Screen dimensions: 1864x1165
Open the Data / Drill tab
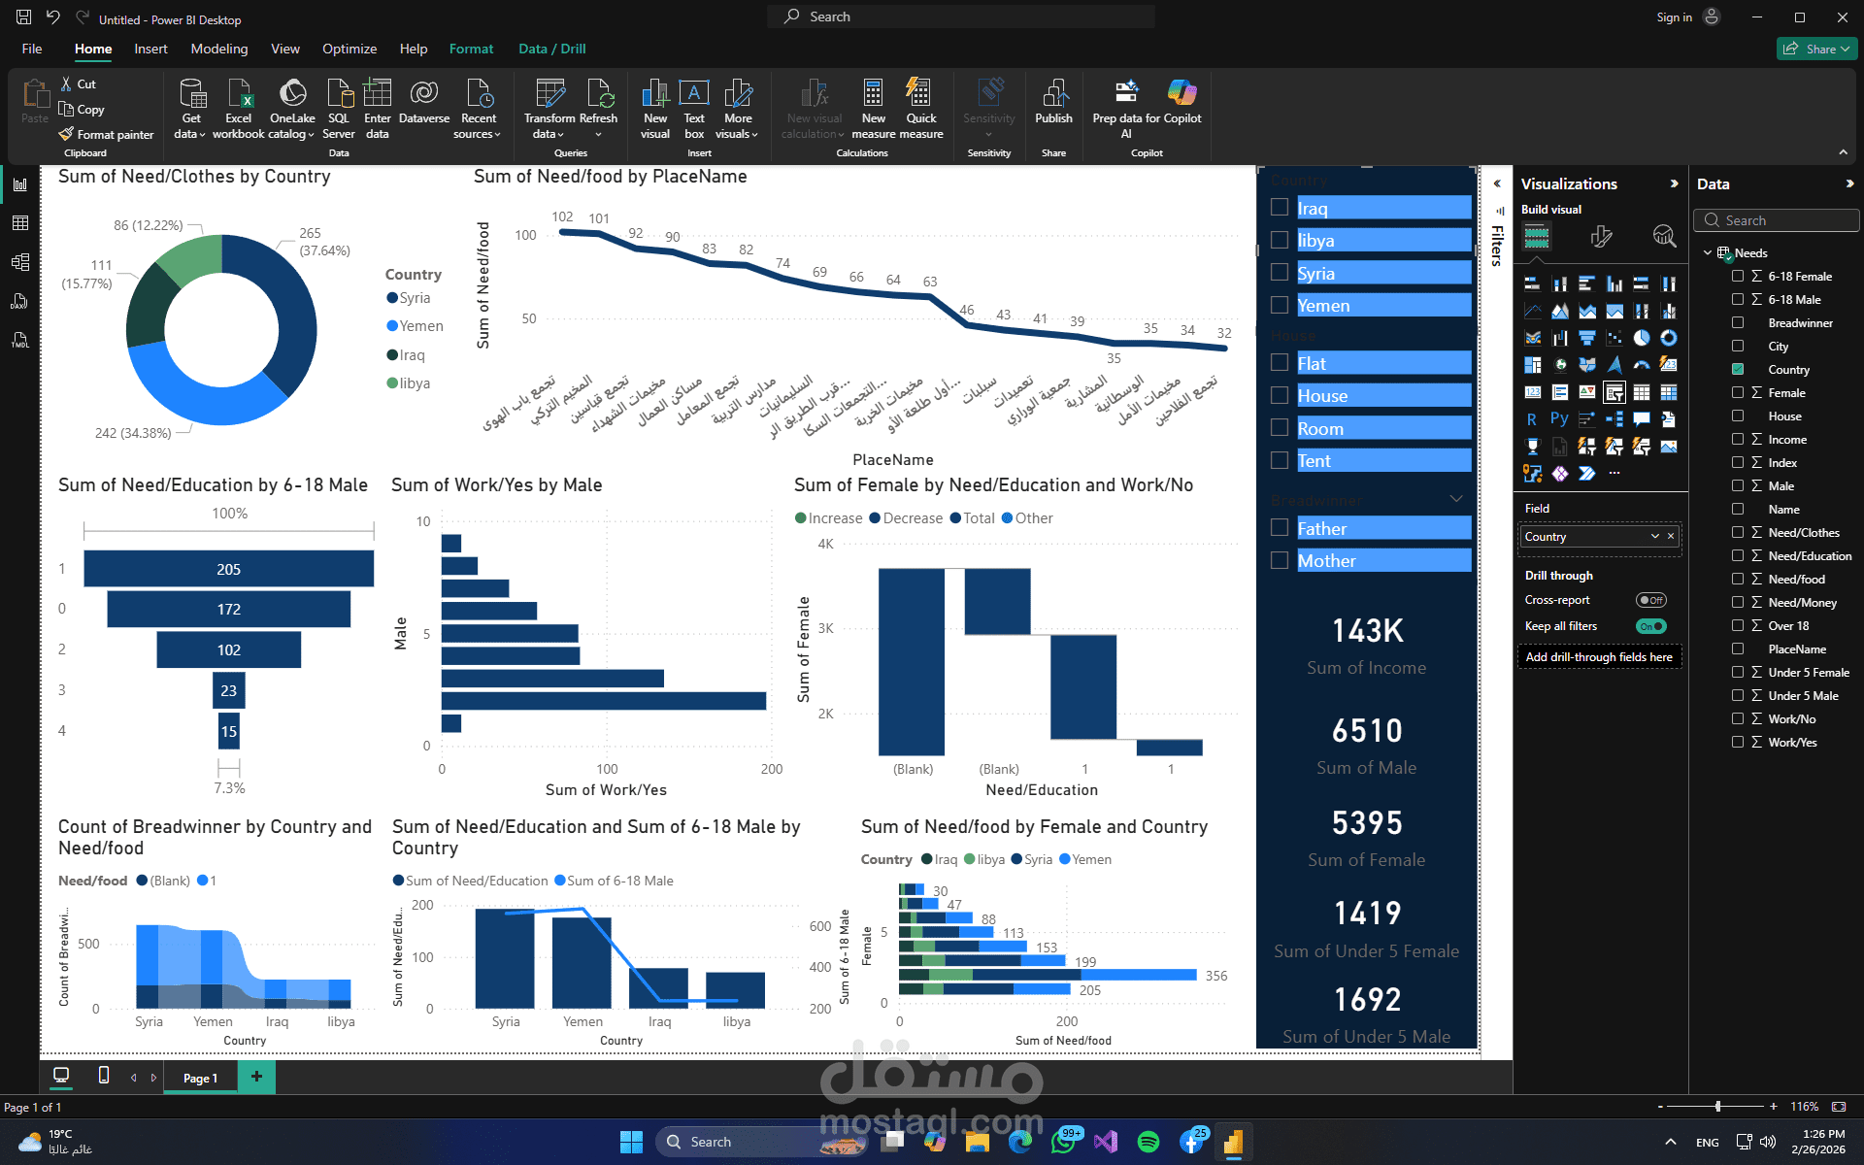pos(551,49)
